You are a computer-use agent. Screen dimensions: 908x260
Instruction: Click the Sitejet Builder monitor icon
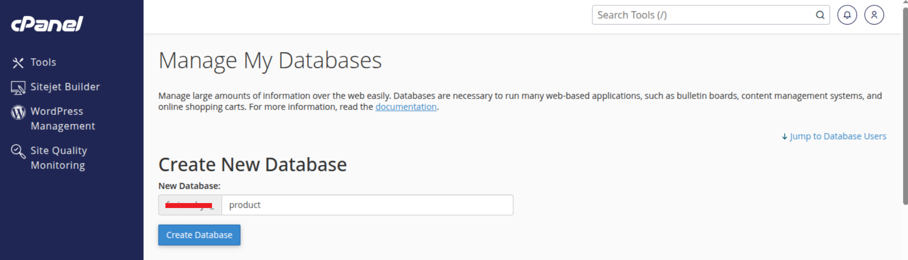click(x=18, y=88)
